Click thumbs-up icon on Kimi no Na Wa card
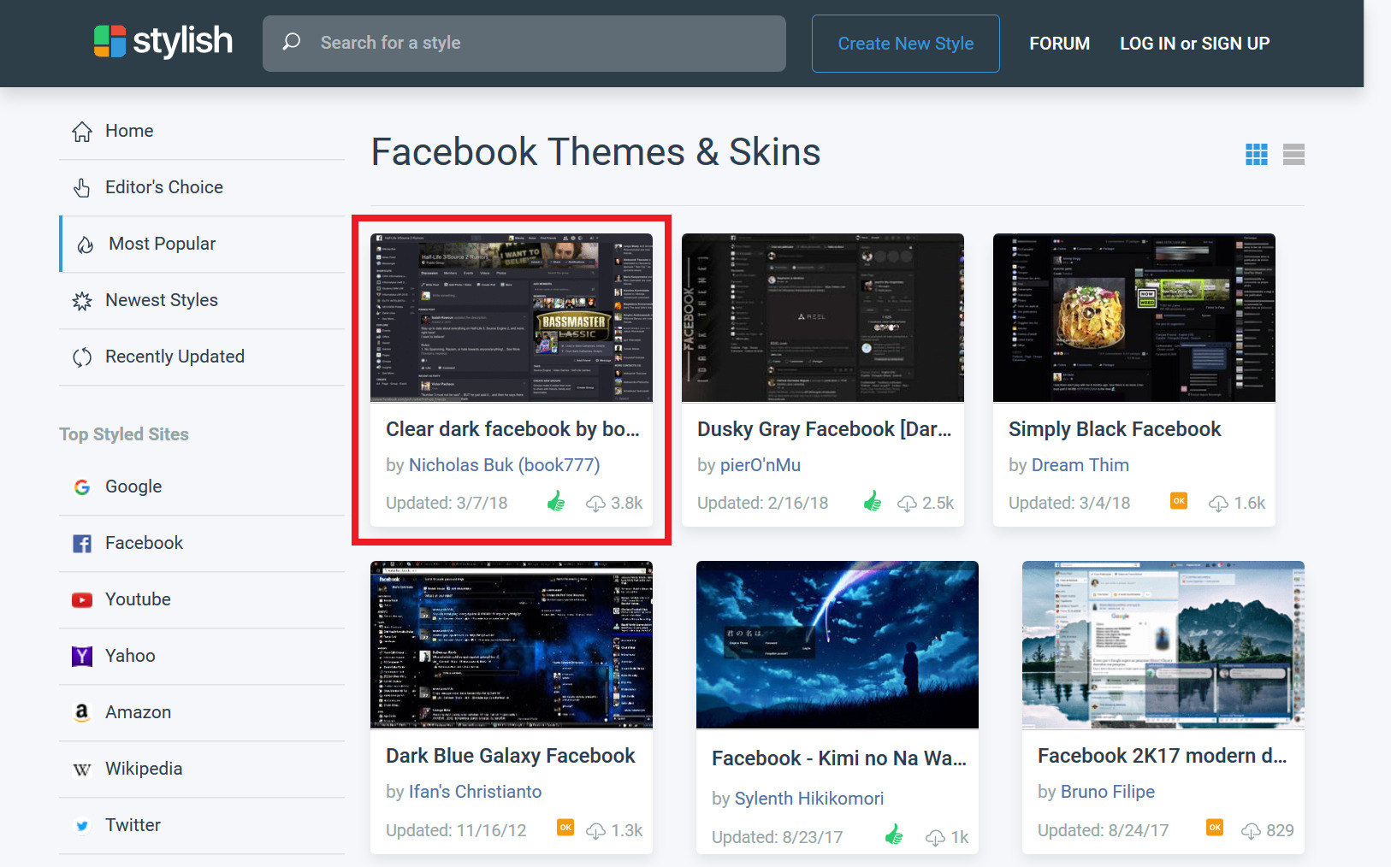 [x=894, y=835]
